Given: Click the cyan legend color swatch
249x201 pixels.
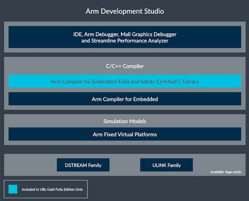Looking at the screenshot, I should coord(13,189).
